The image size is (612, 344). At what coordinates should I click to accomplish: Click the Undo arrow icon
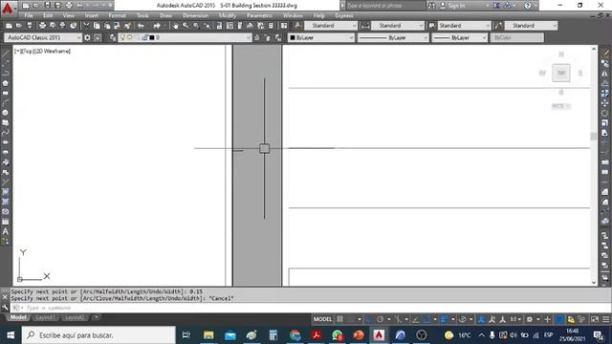click(x=141, y=26)
